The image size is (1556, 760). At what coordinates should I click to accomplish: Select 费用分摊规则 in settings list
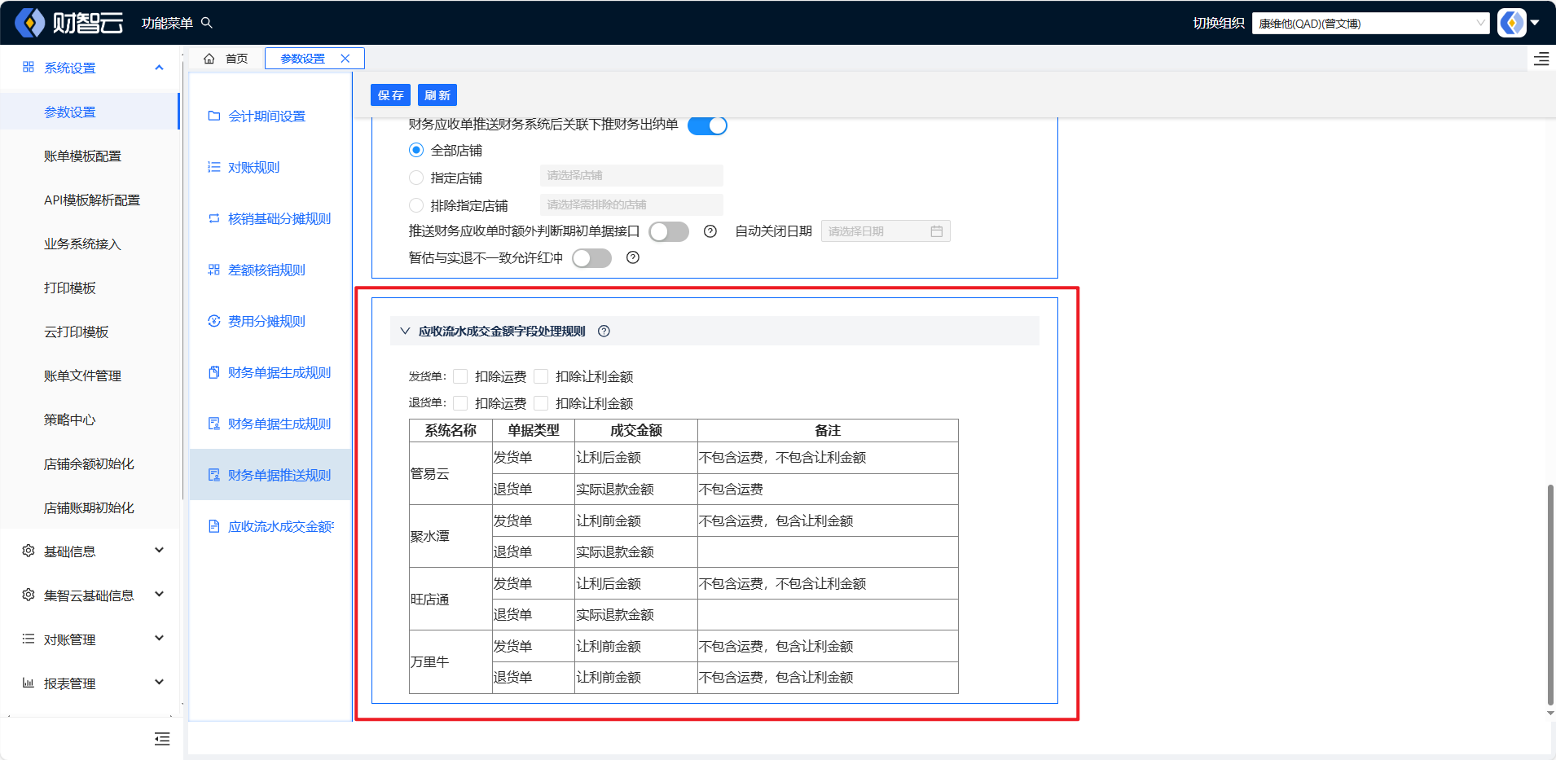point(266,321)
